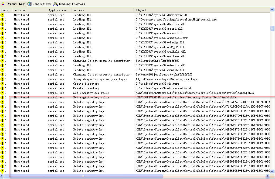The height and width of the screenshot is (179, 275).
Task: Click the Event Log tab icon
Action: (x=3, y=4)
